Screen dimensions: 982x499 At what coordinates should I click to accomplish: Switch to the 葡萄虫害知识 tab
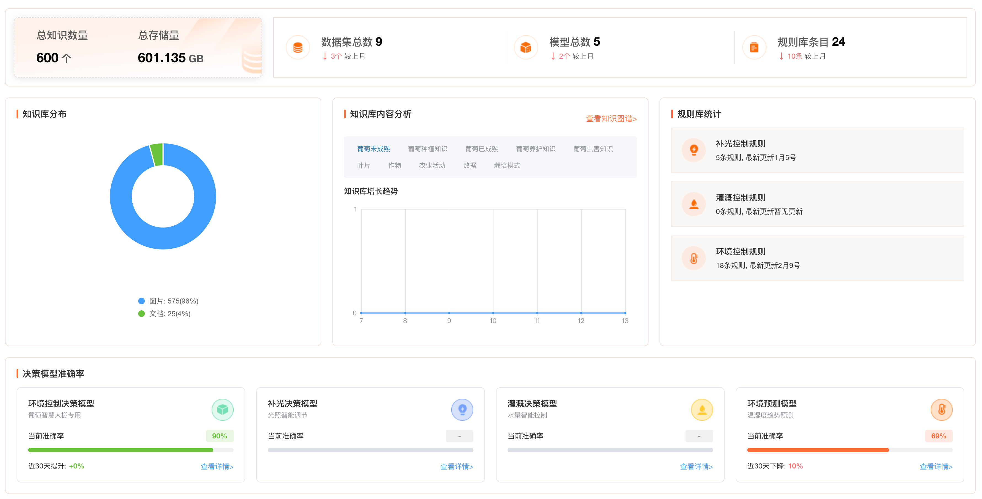click(x=593, y=149)
